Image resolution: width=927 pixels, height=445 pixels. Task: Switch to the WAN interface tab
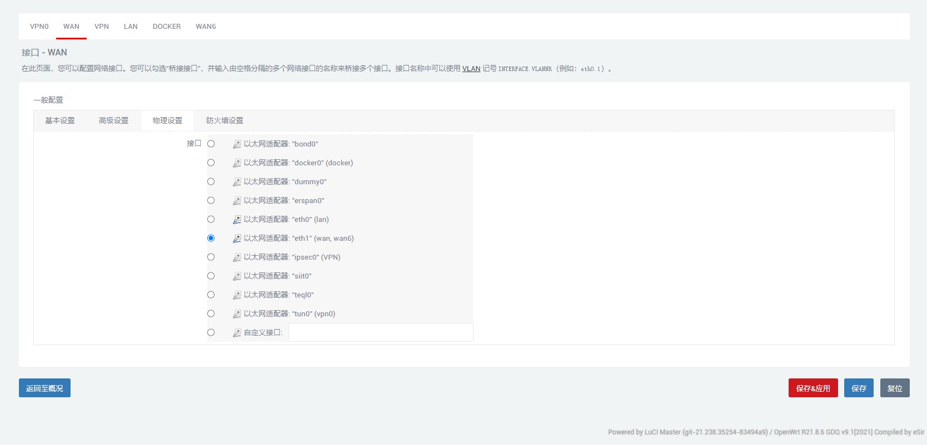71,27
